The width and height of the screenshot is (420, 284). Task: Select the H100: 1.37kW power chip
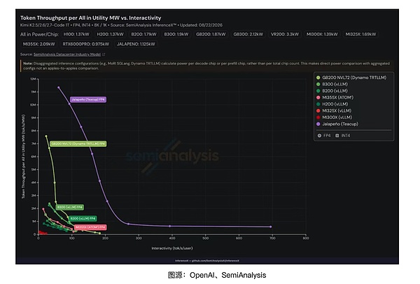point(76,34)
